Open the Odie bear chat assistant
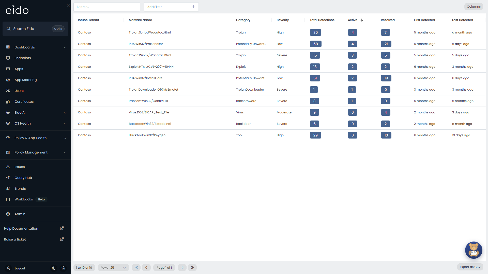 pos(474,250)
